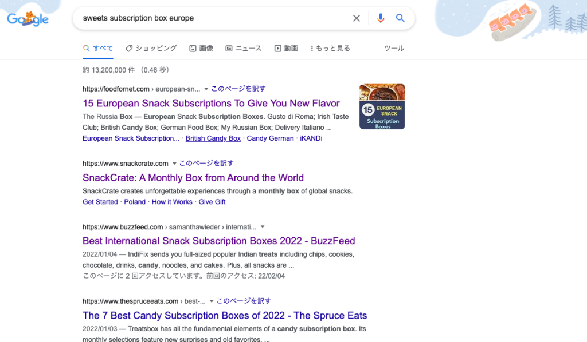Follow the Give Gift sitelink

click(x=212, y=202)
